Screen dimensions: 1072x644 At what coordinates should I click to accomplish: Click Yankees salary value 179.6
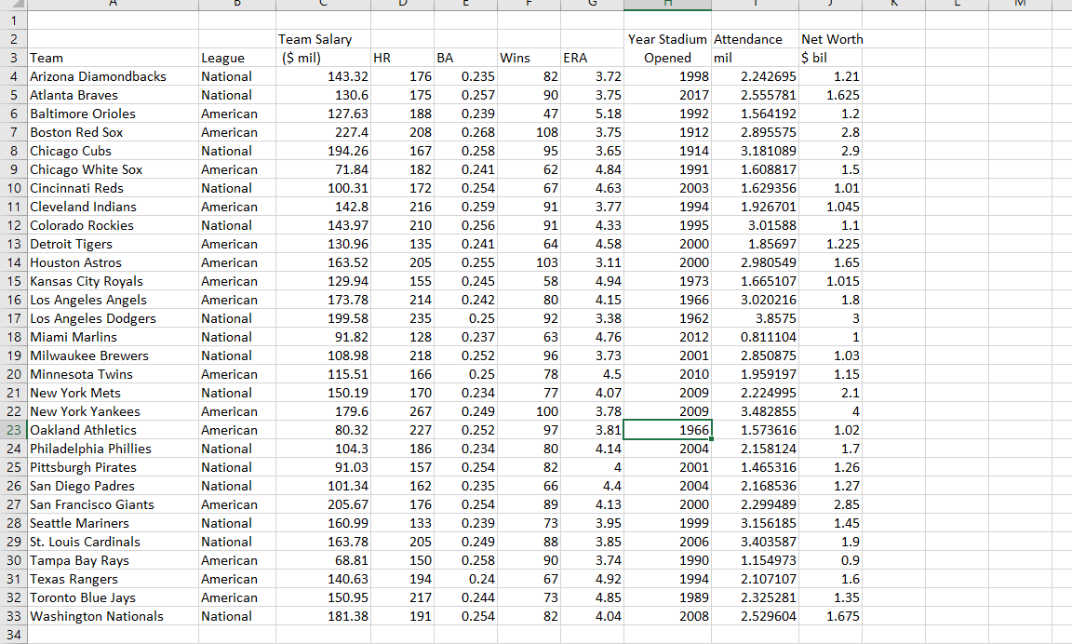tap(324, 411)
